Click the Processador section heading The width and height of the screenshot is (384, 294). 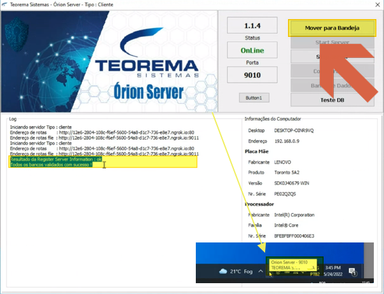click(259, 204)
